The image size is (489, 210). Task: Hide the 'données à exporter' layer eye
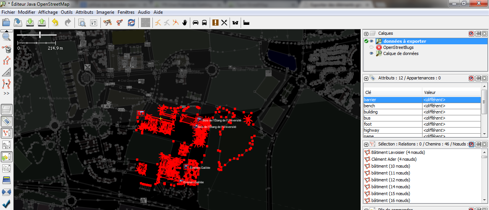(371, 41)
